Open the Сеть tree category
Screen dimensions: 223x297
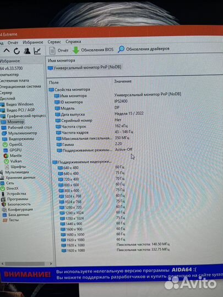click(x=7, y=183)
